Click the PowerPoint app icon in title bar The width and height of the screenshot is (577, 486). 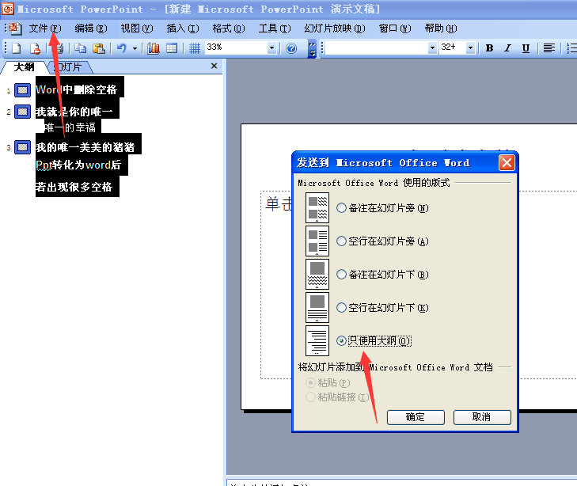click(x=8, y=9)
